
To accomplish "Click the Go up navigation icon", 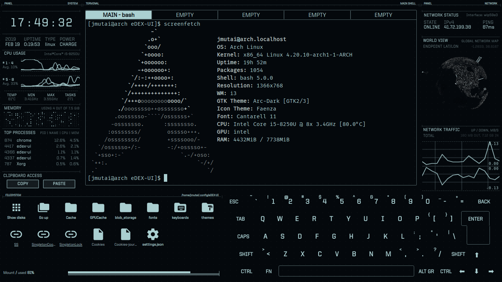I will tap(43, 209).
